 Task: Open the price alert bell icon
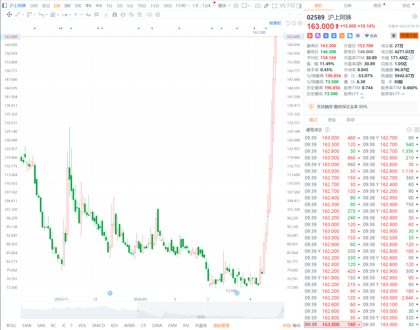393,36
